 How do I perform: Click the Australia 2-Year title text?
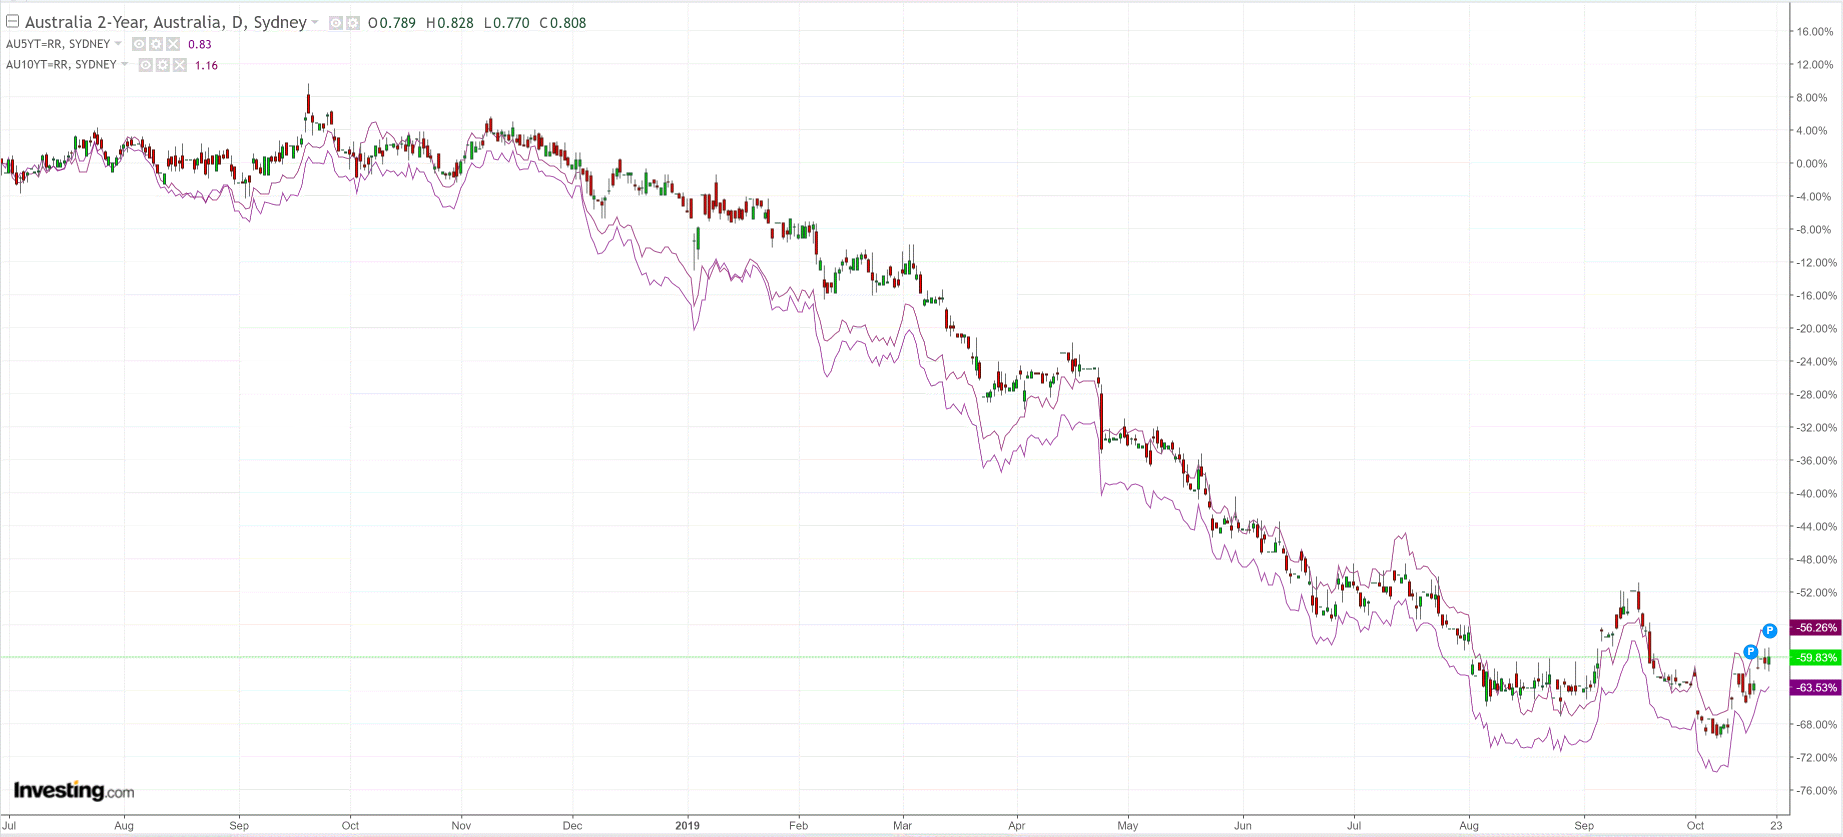tap(165, 23)
